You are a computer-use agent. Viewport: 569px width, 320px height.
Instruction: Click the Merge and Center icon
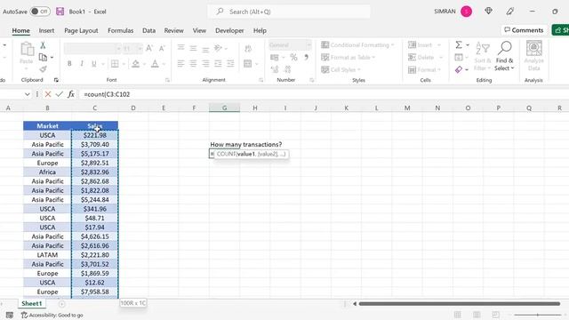tap(248, 64)
